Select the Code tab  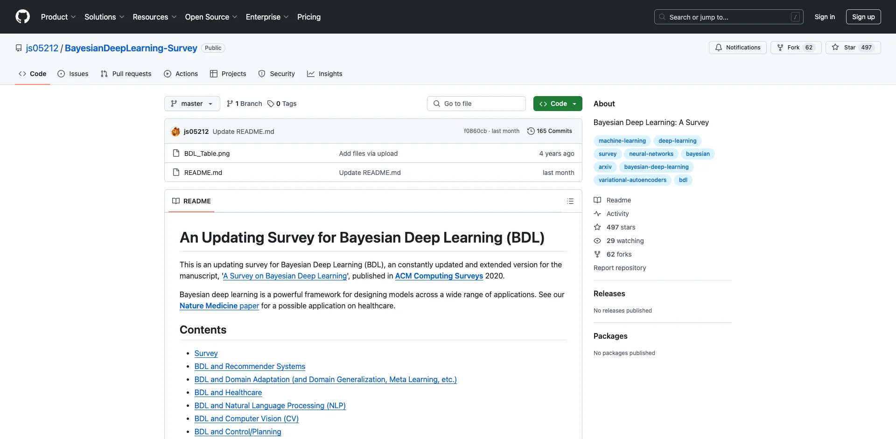pyautogui.click(x=33, y=74)
